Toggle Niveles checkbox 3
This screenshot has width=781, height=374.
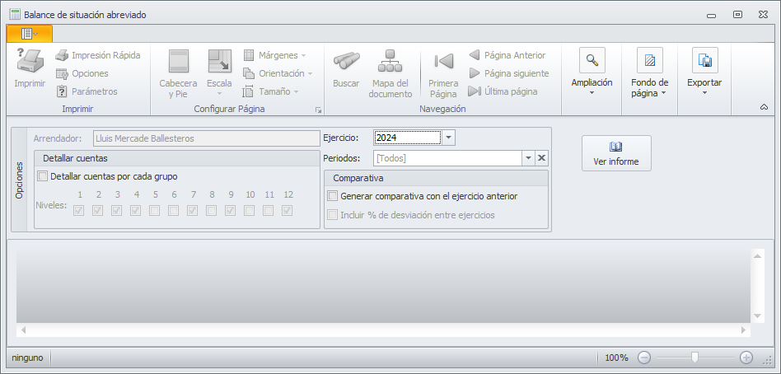point(116,211)
